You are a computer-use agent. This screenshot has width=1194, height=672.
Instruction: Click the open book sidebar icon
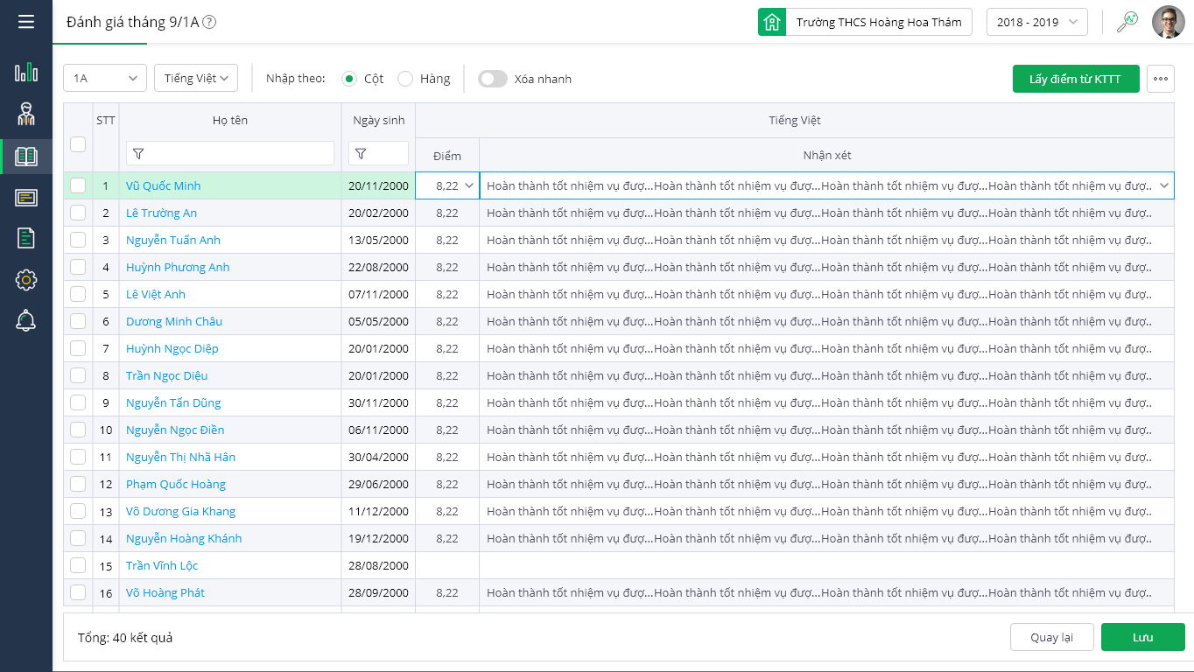click(26, 157)
